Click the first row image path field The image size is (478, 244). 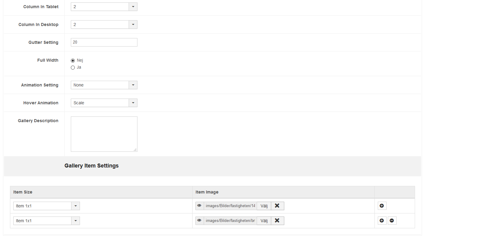point(230,206)
